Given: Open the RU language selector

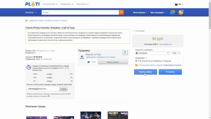Looking at the screenshot, I should [x=179, y=4].
